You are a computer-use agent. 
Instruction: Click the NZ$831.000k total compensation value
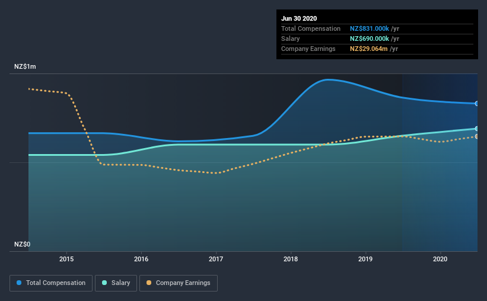[x=370, y=28]
